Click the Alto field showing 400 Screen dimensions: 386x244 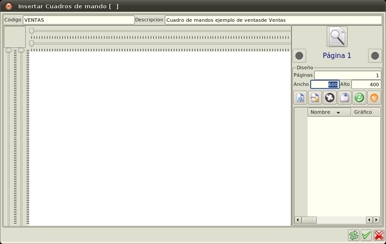click(x=366, y=85)
